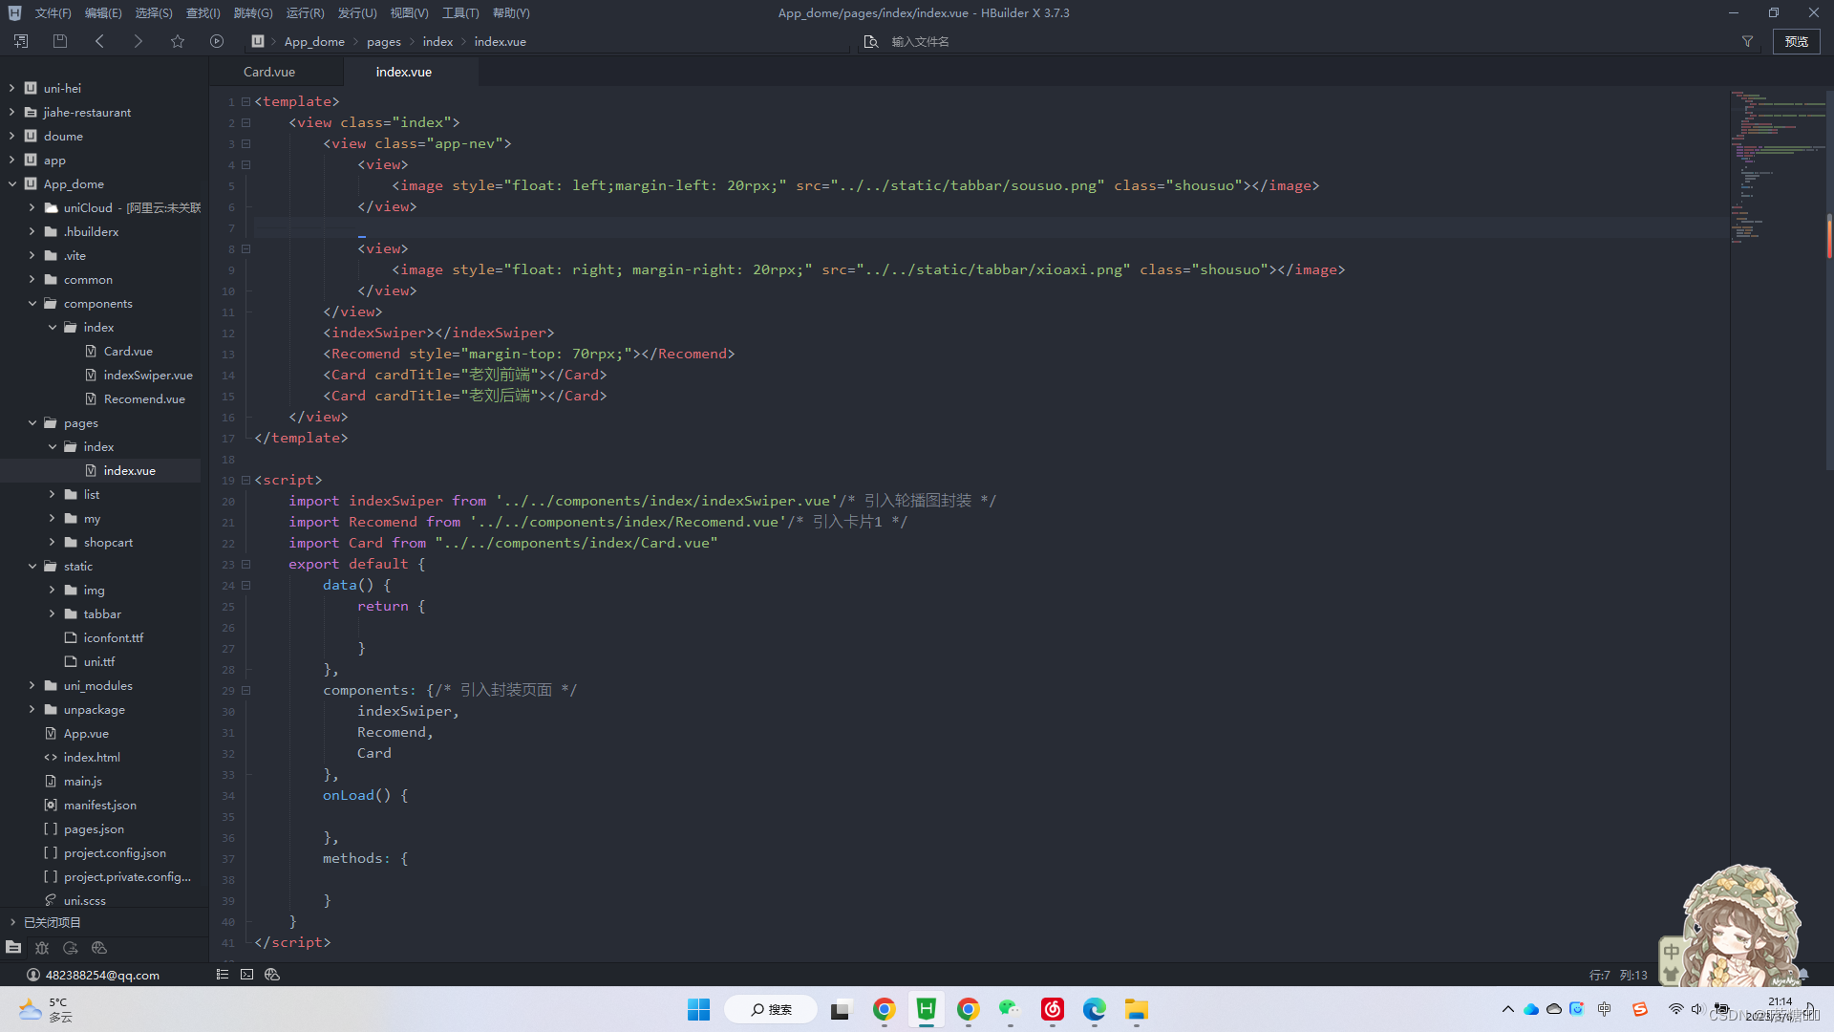The image size is (1834, 1032).
Task: Click the 预览 preview button
Action: tap(1796, 41)
